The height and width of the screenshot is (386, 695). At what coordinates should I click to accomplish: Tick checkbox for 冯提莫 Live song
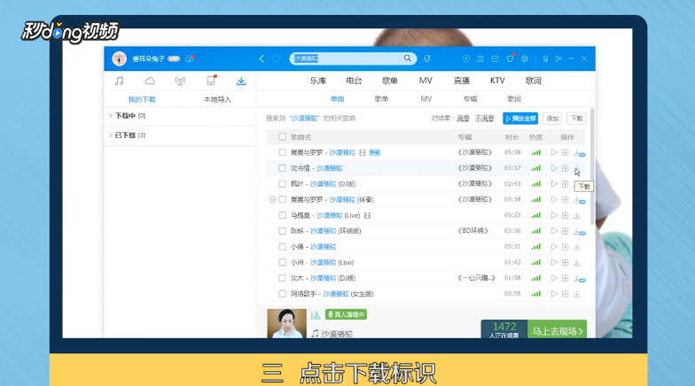[282, 215]
